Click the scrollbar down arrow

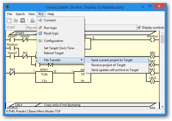[162, 107]
